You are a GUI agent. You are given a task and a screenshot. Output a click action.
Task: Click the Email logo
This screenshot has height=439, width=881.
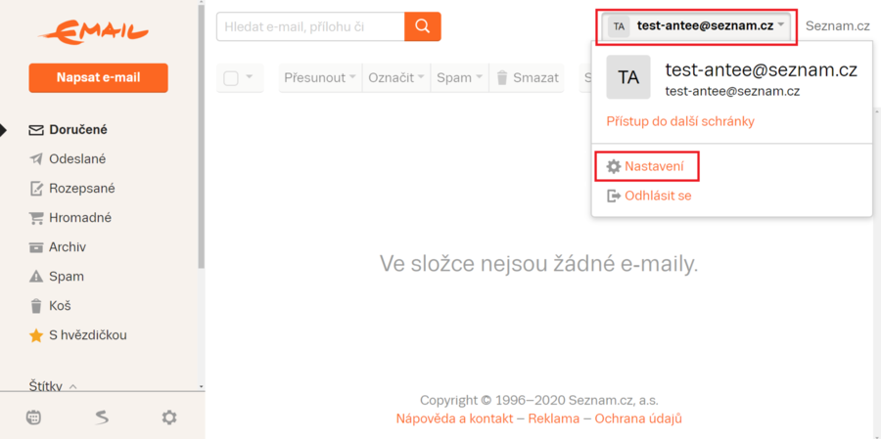93,32
